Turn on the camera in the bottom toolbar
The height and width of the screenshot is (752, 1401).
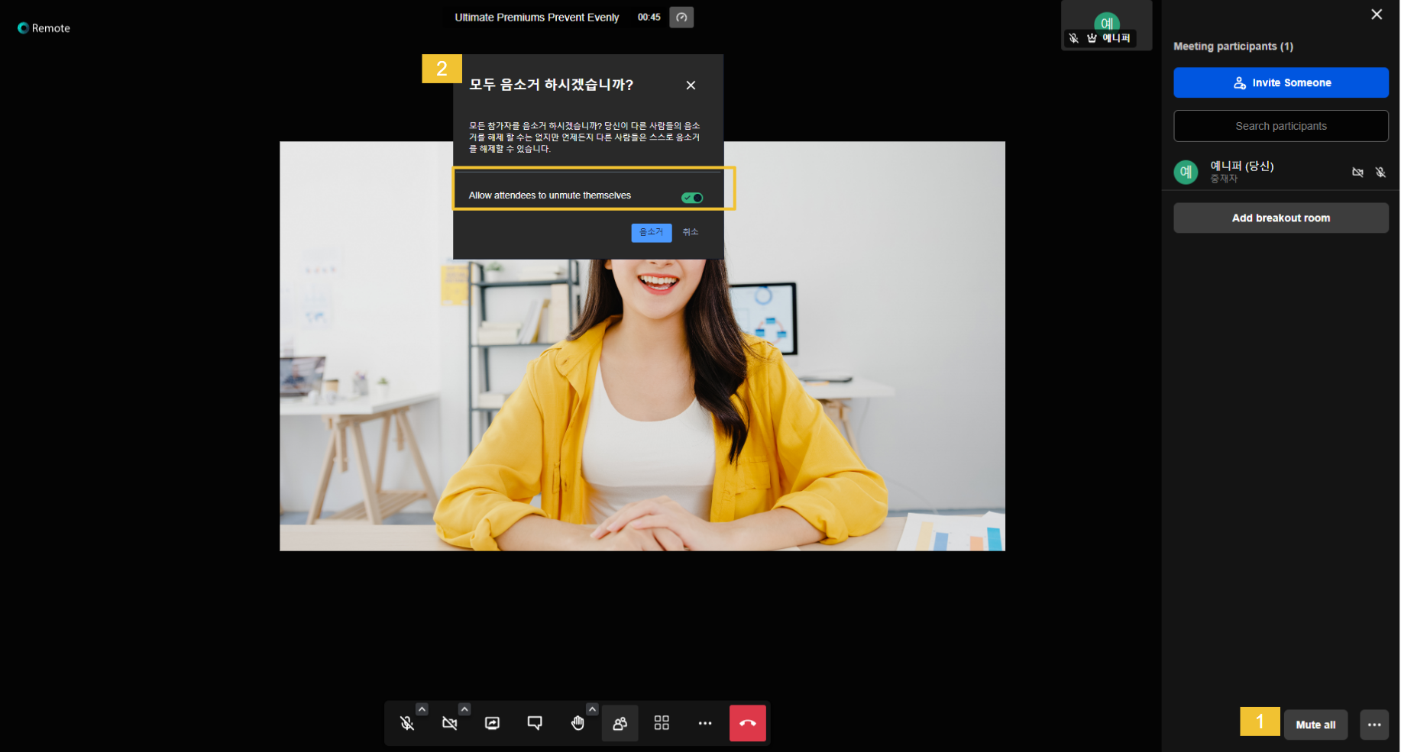click(450, 723)
